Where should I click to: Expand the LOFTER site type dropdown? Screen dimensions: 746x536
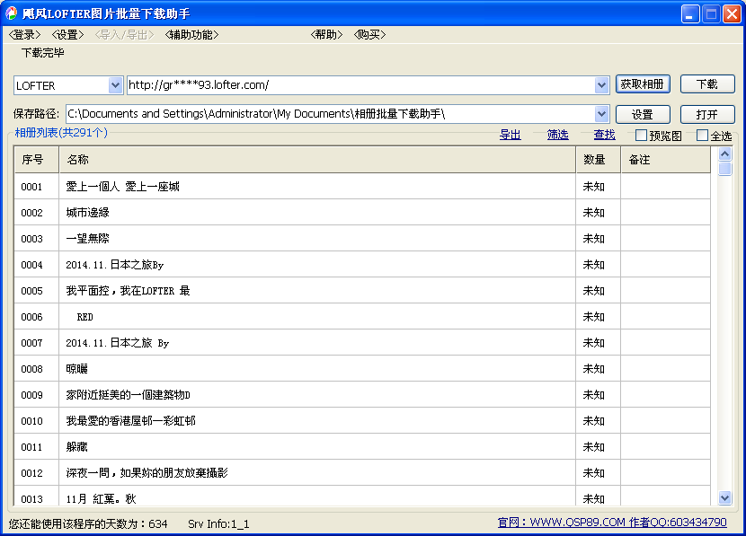[115, 85]
